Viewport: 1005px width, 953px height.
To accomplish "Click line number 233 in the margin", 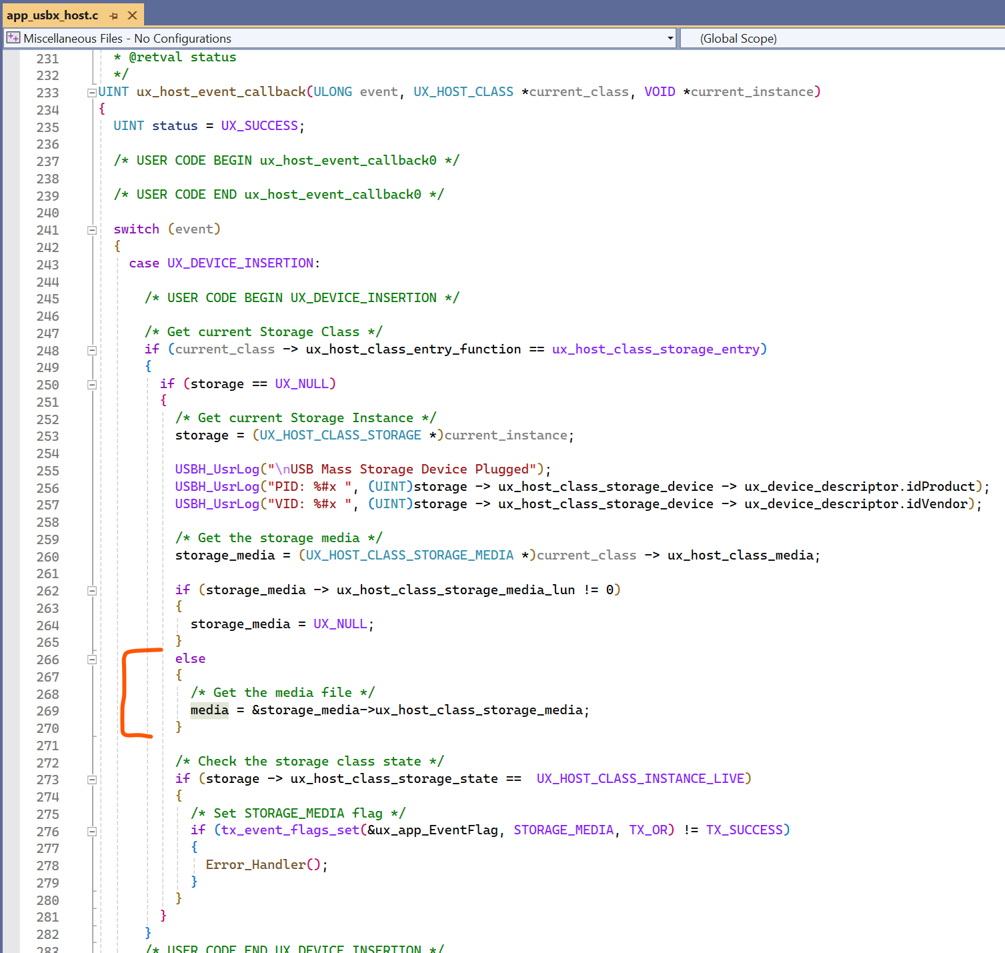I will (x=47, y=93).
